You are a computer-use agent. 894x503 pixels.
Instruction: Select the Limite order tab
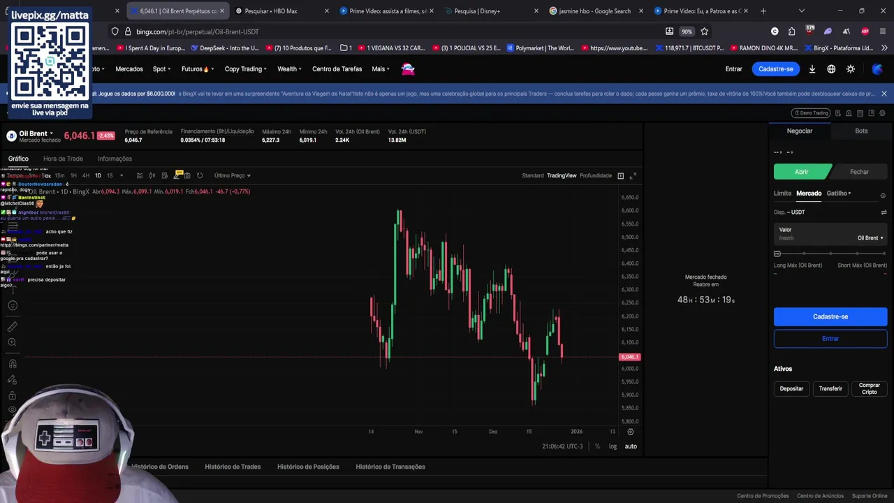click(x=782, y=194)
